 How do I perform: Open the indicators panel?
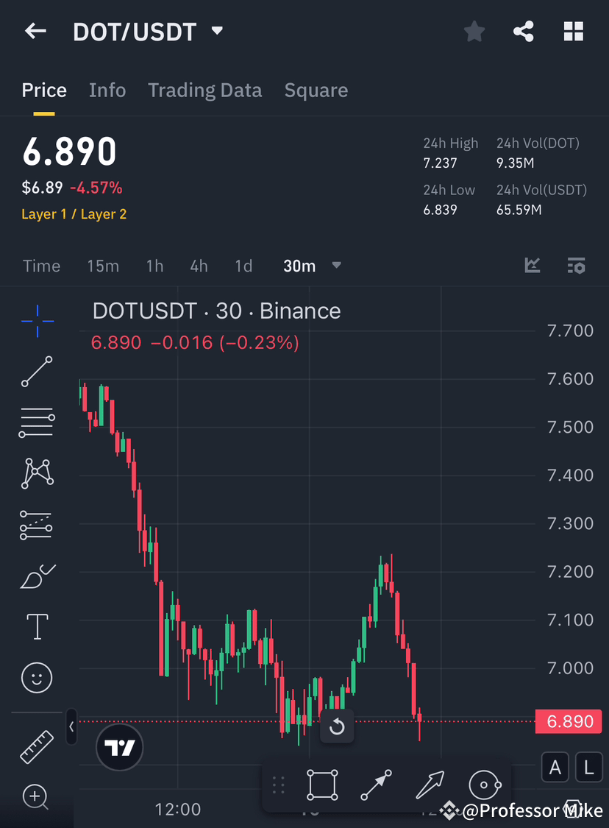pos(532,266)
